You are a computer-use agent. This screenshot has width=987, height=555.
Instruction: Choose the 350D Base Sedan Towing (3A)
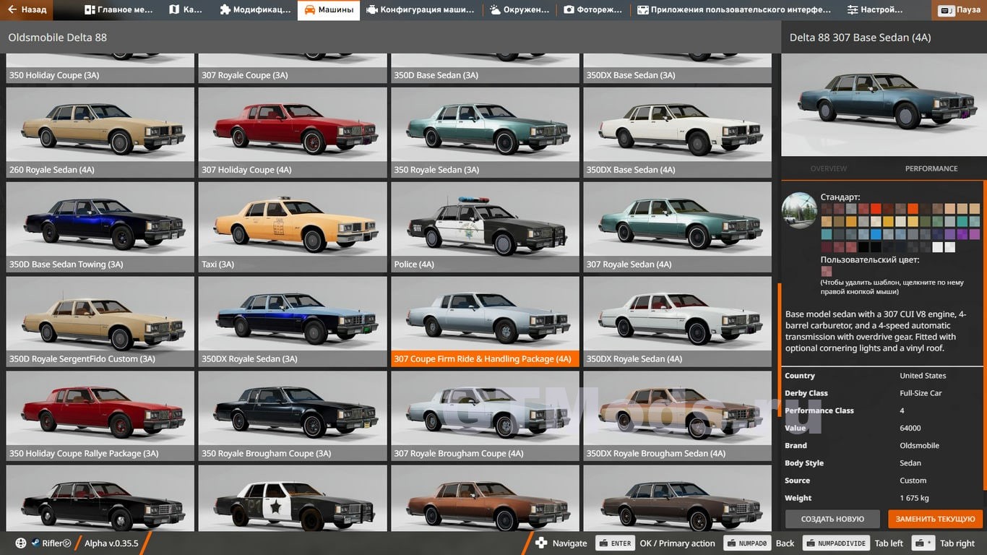100,227
